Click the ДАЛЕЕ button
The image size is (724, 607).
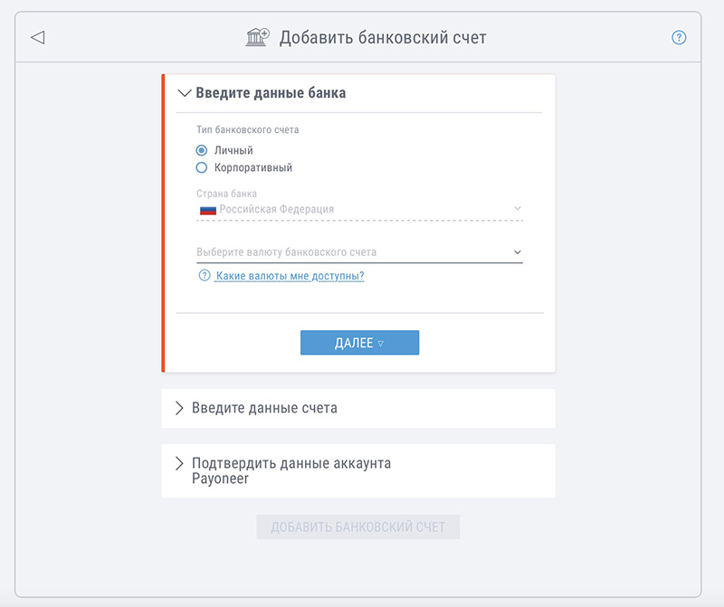point(359,343)
